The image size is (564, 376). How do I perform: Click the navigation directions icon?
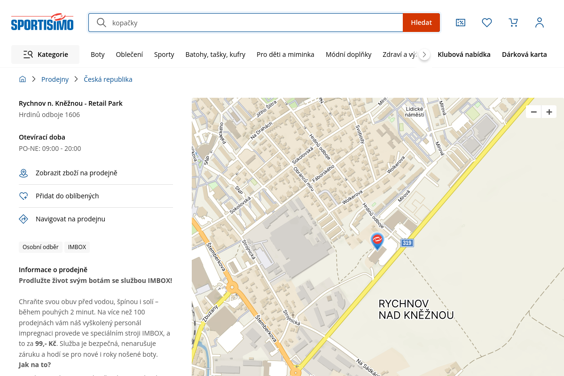click(x=23, y=219)
